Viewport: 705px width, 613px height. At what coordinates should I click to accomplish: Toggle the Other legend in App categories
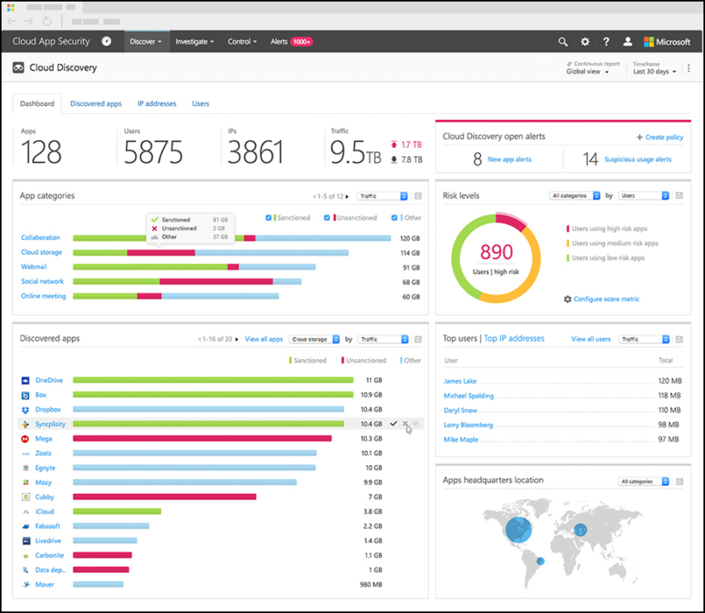[x=394, y=217]
